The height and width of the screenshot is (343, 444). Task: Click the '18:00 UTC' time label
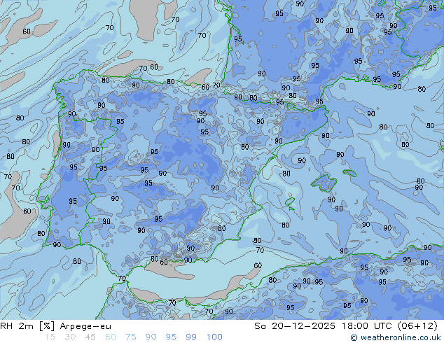click(x=368, y=326)
